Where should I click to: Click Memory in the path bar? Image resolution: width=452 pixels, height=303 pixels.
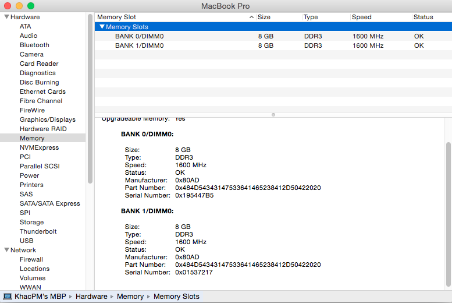tap(130, 297)
